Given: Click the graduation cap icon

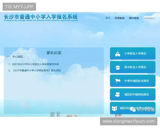Looking at the screenshot, I should pos(118,67).
